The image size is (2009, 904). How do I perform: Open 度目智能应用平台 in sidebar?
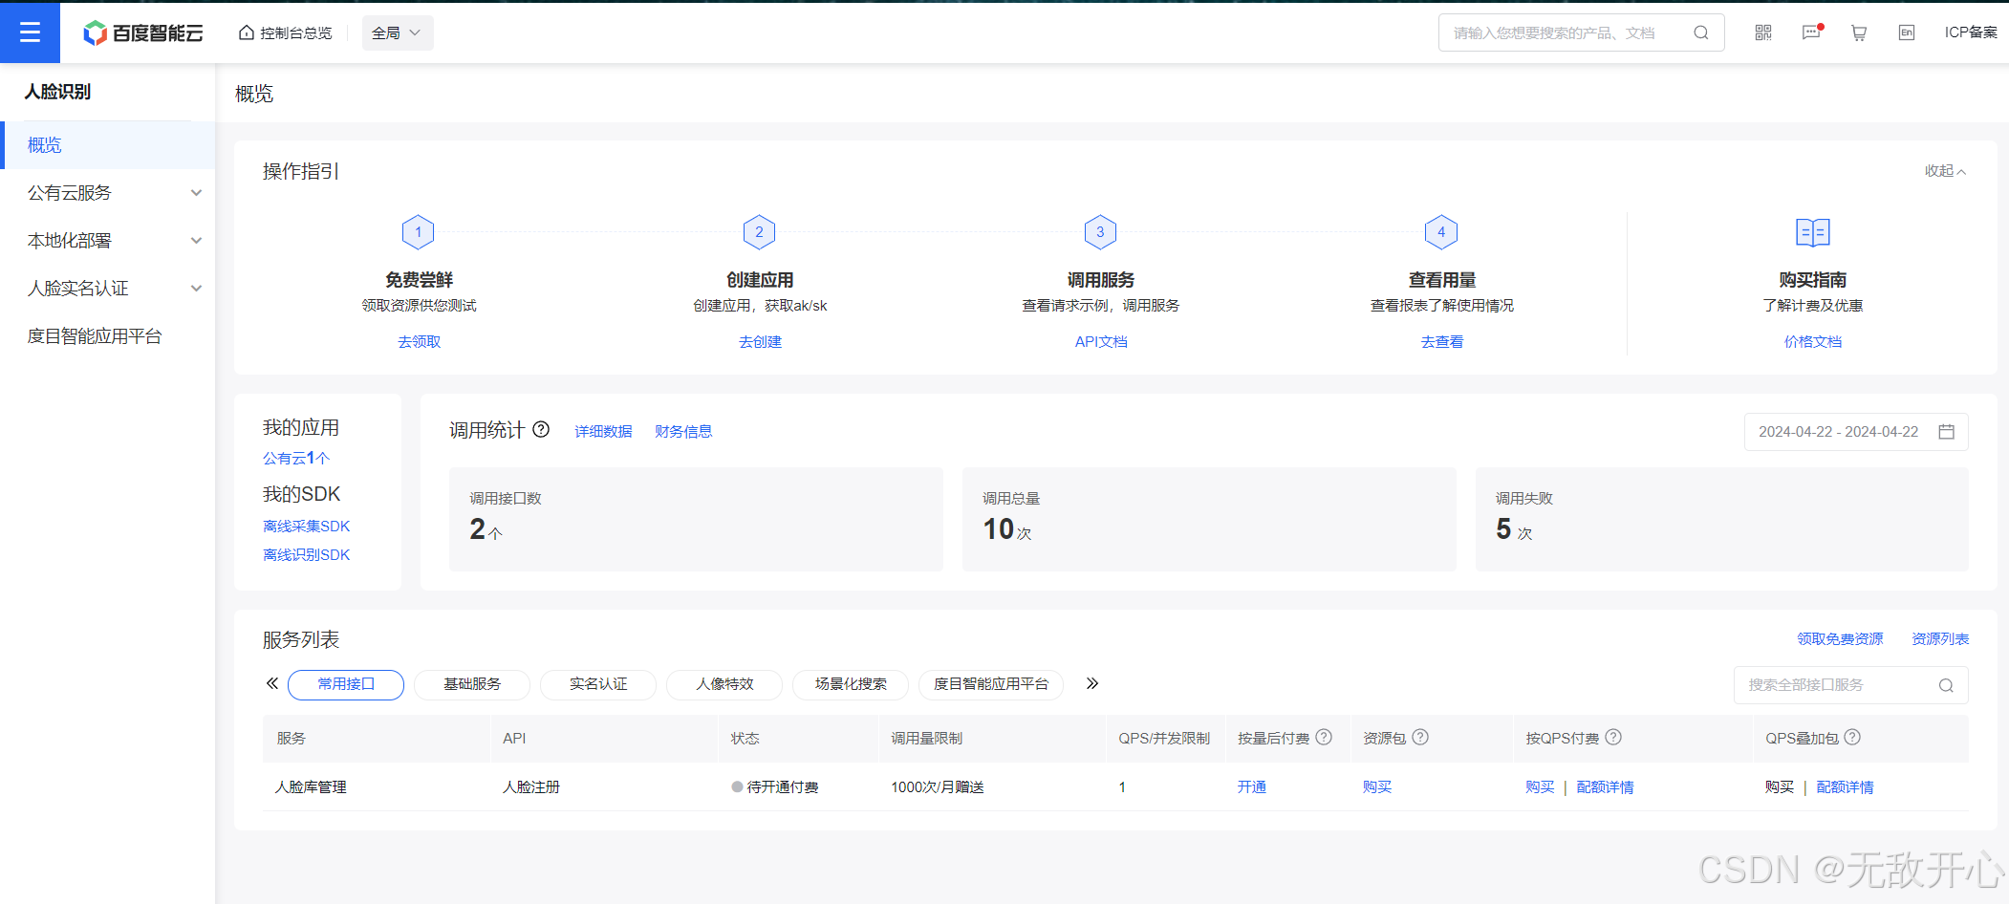(107, 336)
